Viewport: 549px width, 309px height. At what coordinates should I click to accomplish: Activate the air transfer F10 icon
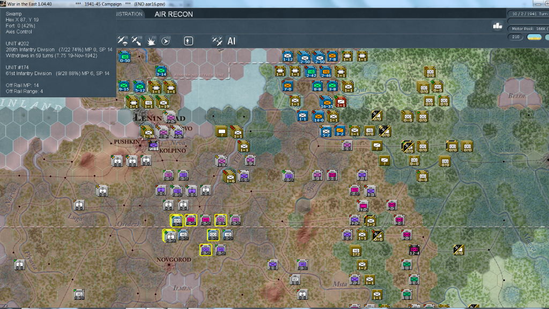(x=136, y=41)
